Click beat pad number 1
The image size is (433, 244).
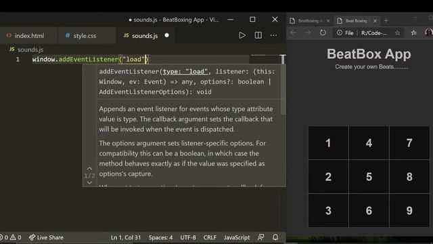click(328, 143)
